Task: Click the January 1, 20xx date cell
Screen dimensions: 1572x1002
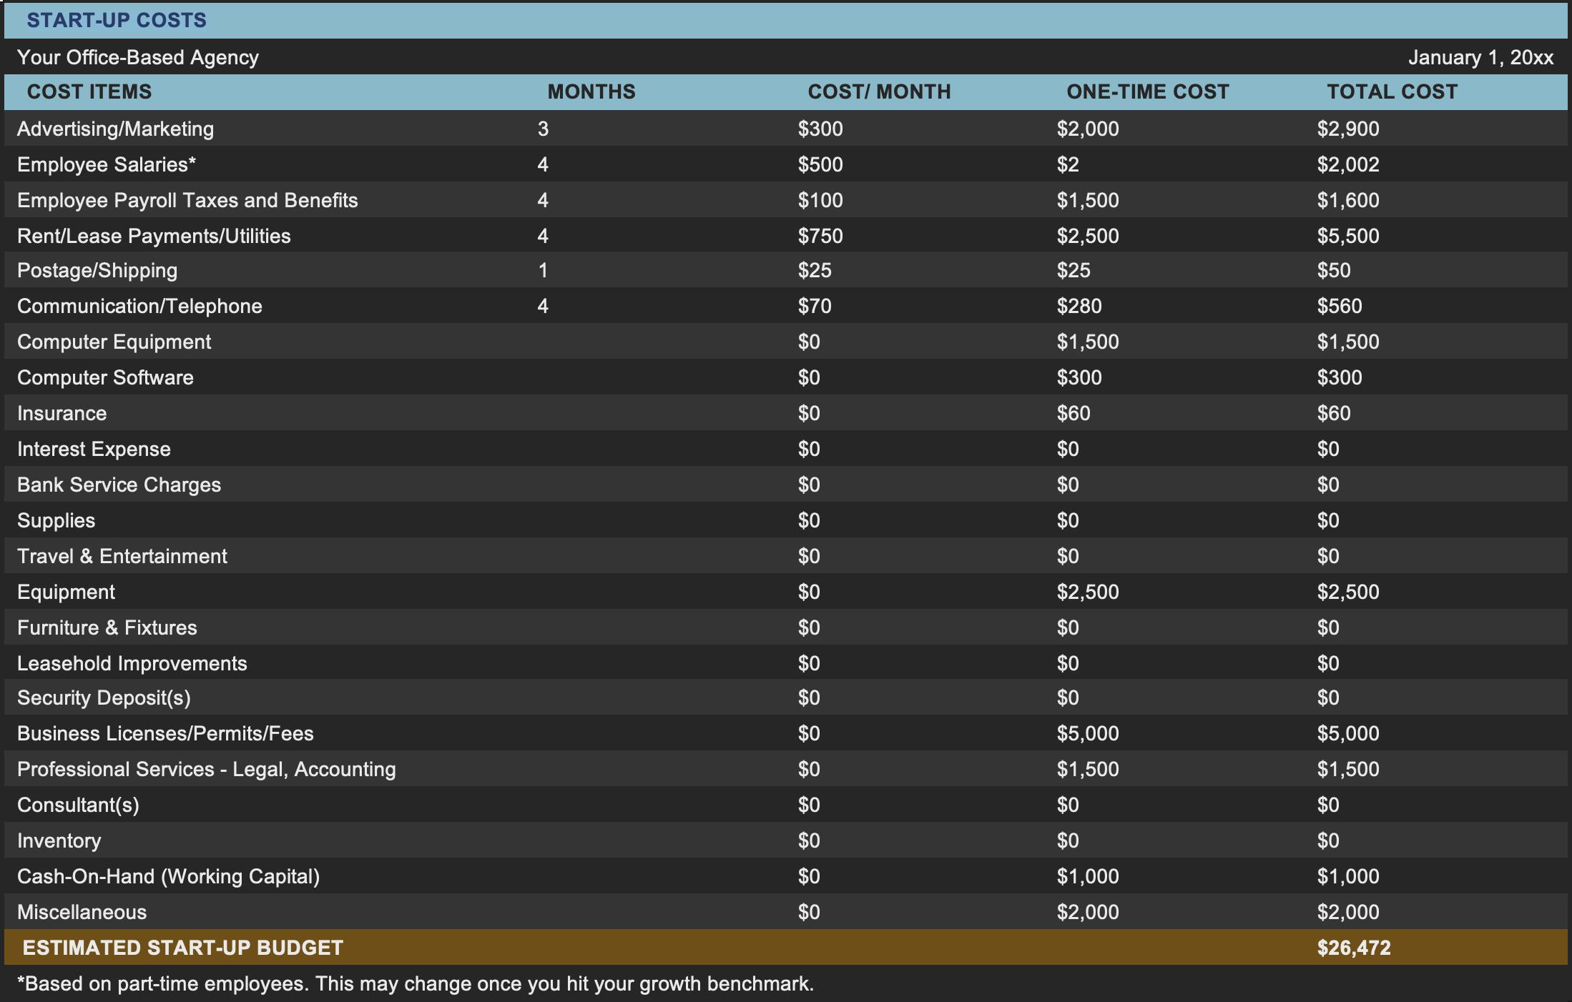Action: [1480, 57]
